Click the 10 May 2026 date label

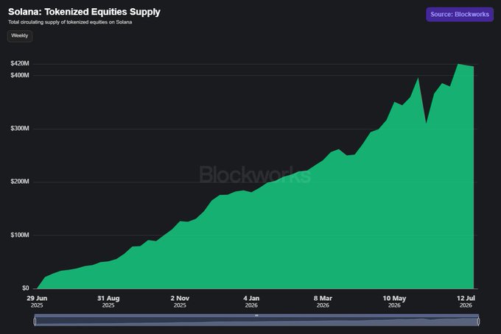tap(394, 302)
